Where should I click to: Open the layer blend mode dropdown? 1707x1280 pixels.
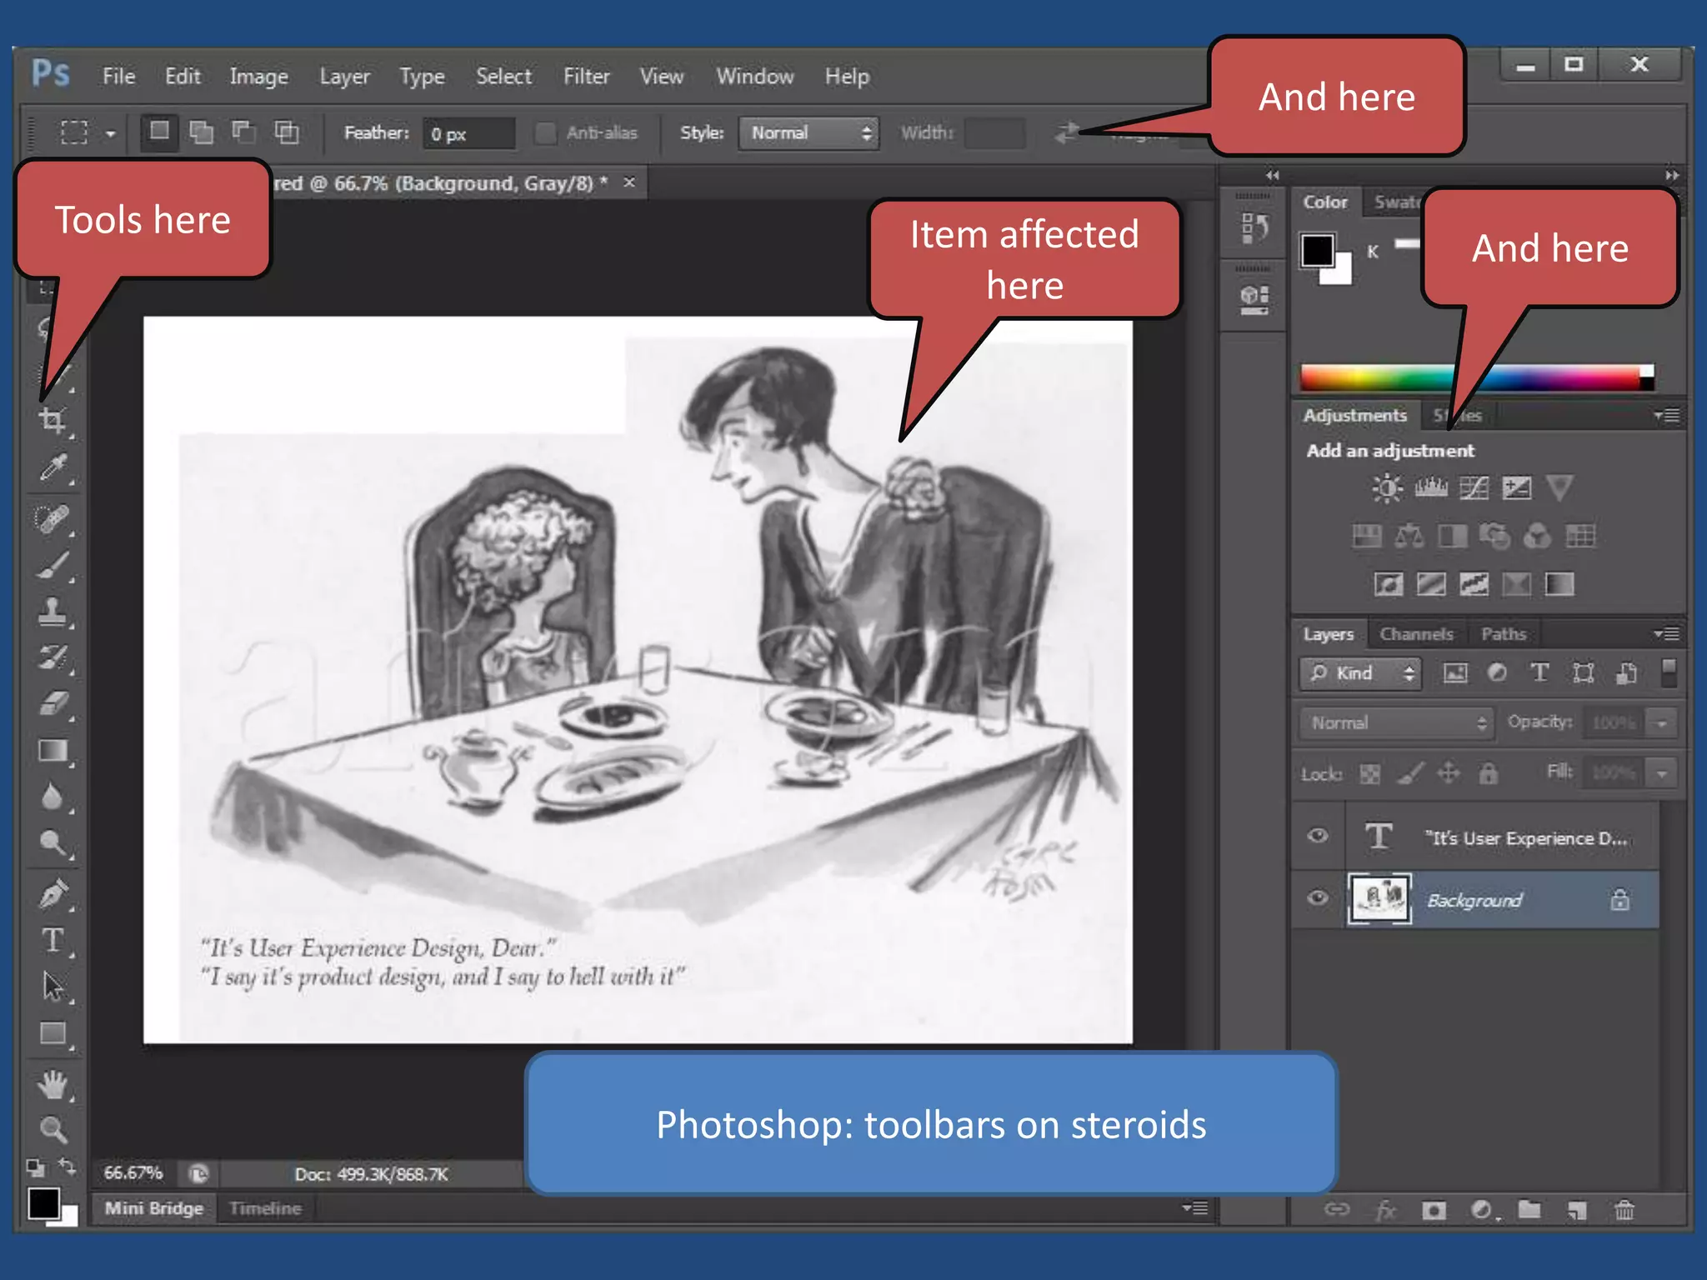click(1396, 722)
